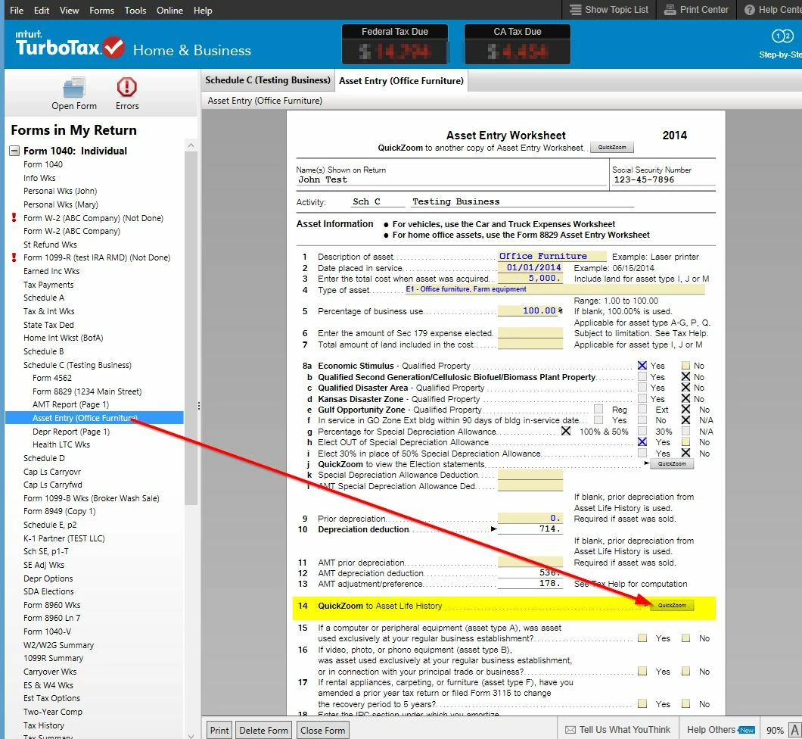
Task: Switch to Step-by-Step view
Action: coord(782,43)
